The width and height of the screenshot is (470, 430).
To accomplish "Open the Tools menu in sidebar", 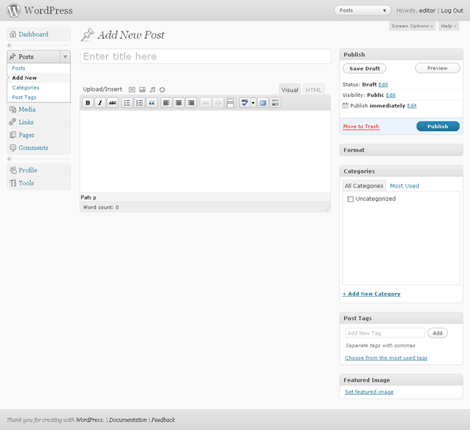I will pos(39,183).
